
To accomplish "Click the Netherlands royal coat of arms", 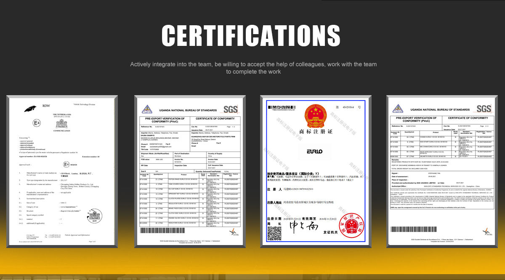I will pyautogui.click(x=62, y=123).
